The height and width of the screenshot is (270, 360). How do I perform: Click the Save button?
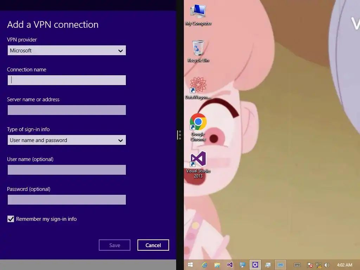point(115,245)
